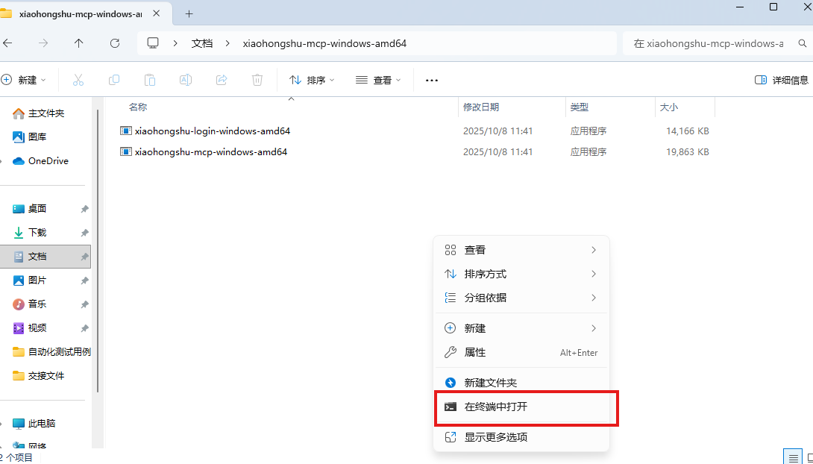Click the Rename icon in toolbar
Viewport: 813px width, 464px height.
click(186, 80)
